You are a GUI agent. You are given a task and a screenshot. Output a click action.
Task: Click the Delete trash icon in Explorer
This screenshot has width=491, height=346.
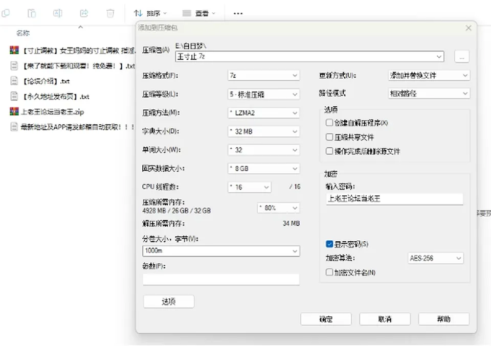click(x=110, y=13)
